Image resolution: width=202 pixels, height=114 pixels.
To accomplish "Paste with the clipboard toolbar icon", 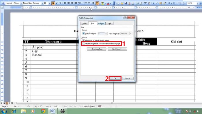I will (x=161, y=3).
